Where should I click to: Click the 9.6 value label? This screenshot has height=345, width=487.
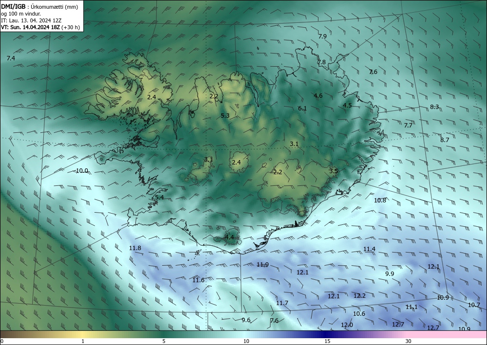[246, 320]
